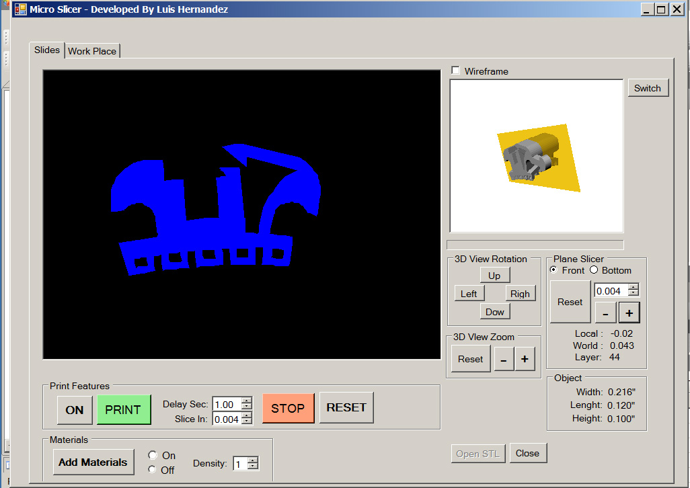Minimize the Micro Slicer window
Viewport: 690px width, 488px height.
[x=646, y=9]
